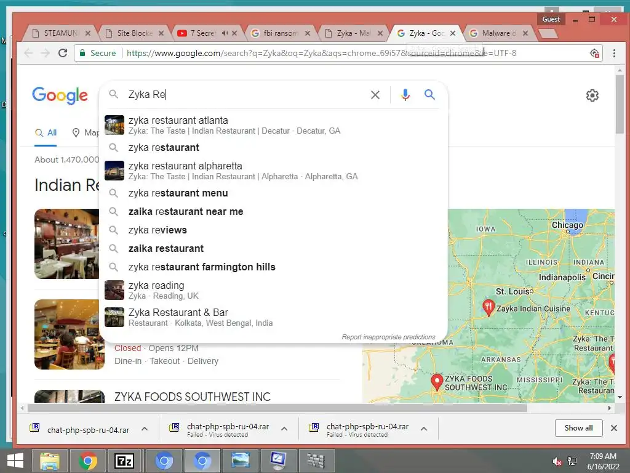Select the All results tab
Screen dimensions: 630x473
point(46,133)
